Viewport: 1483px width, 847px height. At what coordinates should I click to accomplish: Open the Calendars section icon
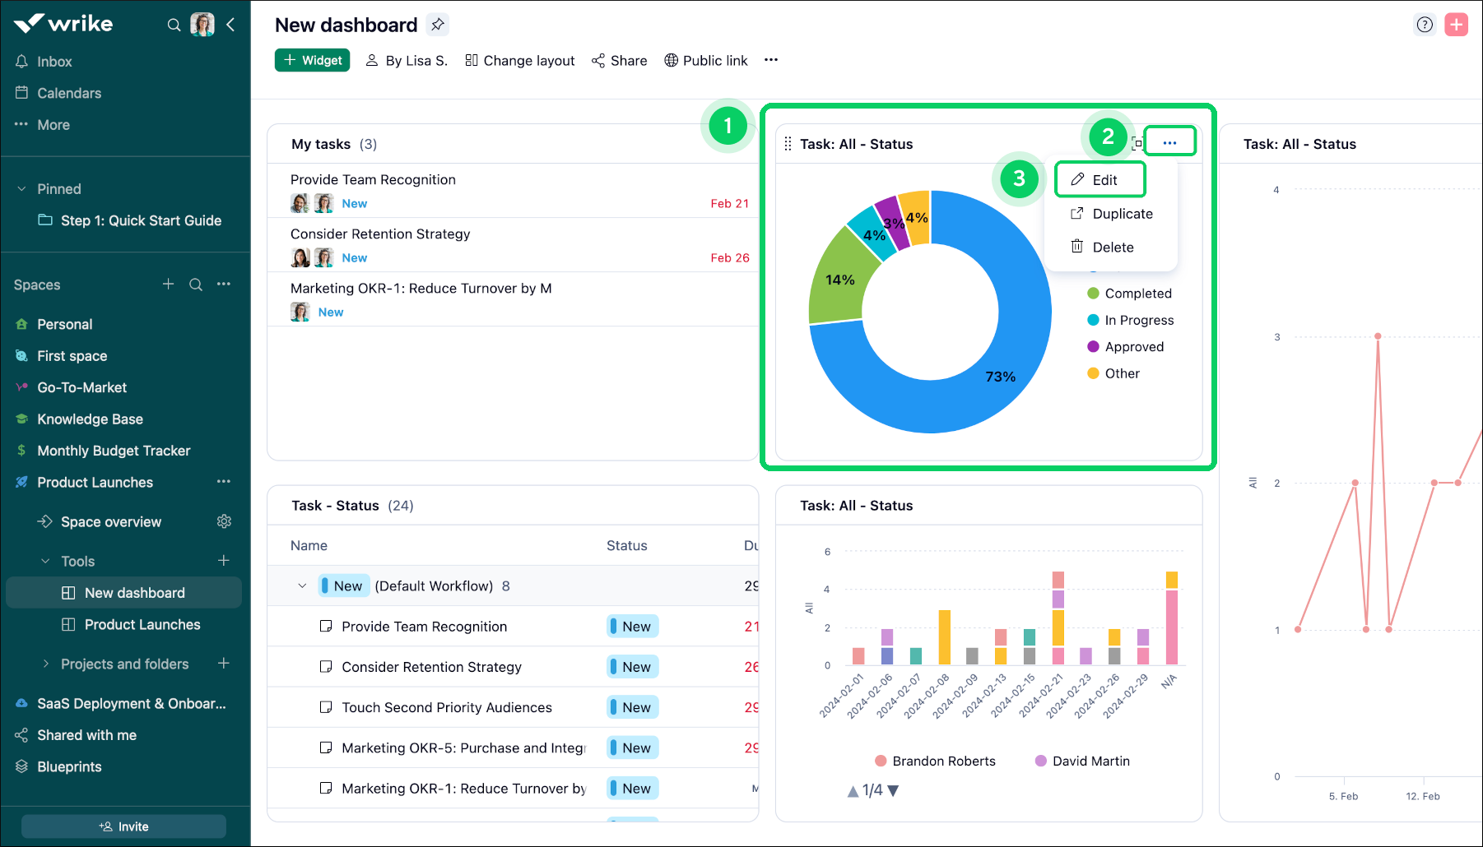pos(22,93)
